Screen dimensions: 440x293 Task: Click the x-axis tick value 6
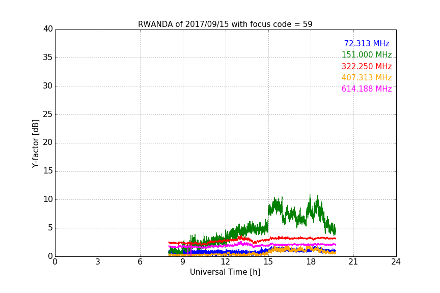(140, 262)
